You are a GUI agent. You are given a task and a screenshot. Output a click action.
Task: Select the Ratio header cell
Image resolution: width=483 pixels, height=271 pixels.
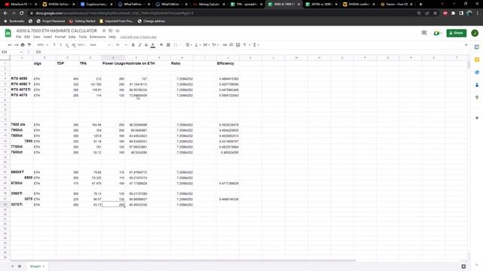182,63
